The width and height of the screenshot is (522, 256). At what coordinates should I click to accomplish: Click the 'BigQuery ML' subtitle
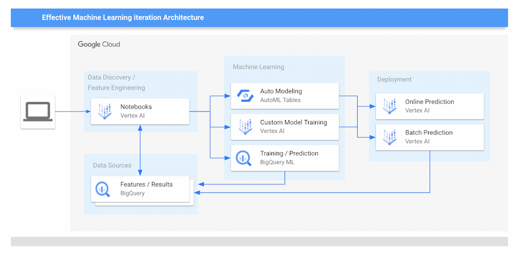coord(277,162)
